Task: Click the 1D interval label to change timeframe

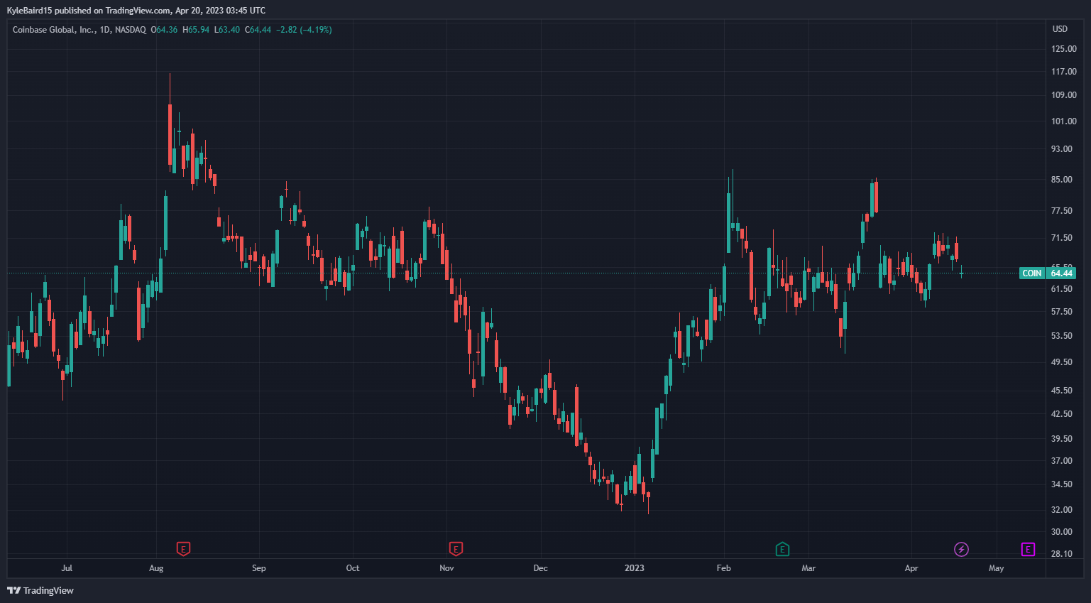Action: click(105, 29)
